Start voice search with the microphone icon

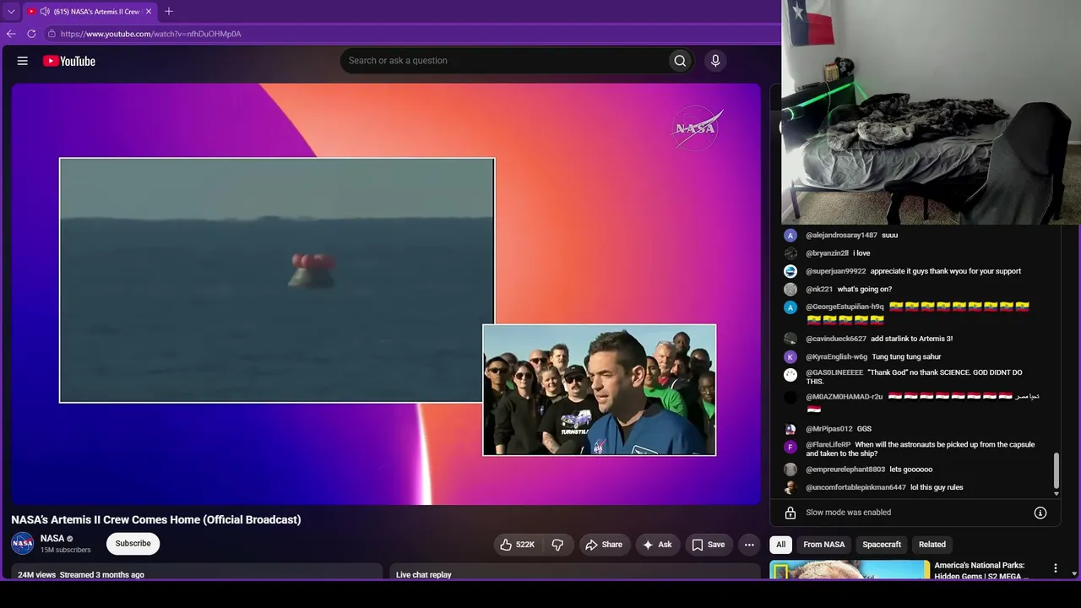(x=715, y=61)
